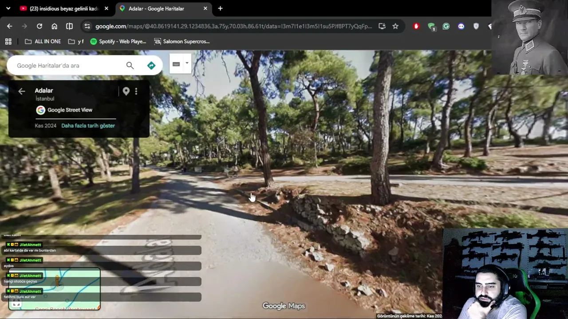Open the browser tab search chevron
Screen dimensions: 568x319
8,8
